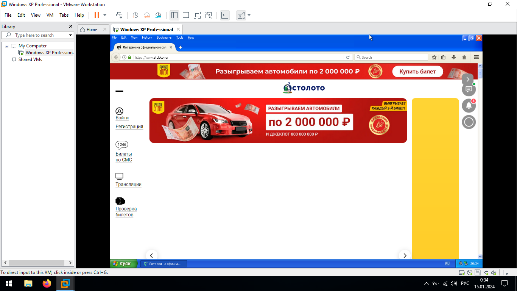The image size is (517, 291).
Task: Click the stretch guest display icon
Action: pos(241,15)
